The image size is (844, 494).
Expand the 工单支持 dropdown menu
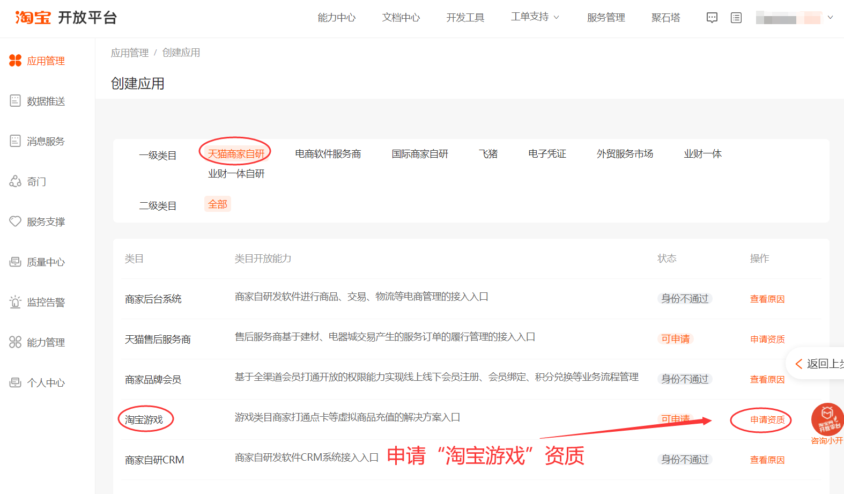click(x=535, y=17)
